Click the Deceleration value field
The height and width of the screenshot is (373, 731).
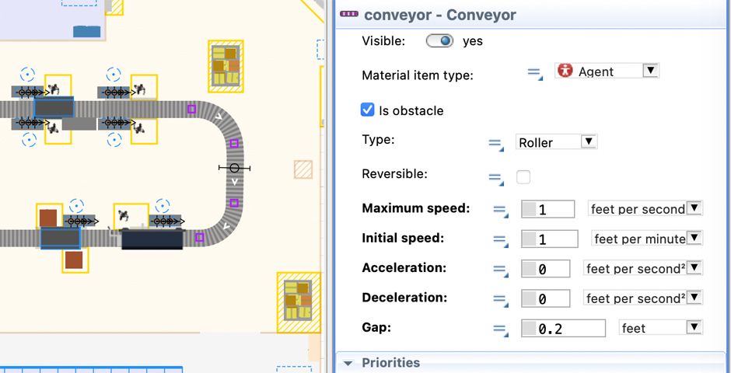545,298
